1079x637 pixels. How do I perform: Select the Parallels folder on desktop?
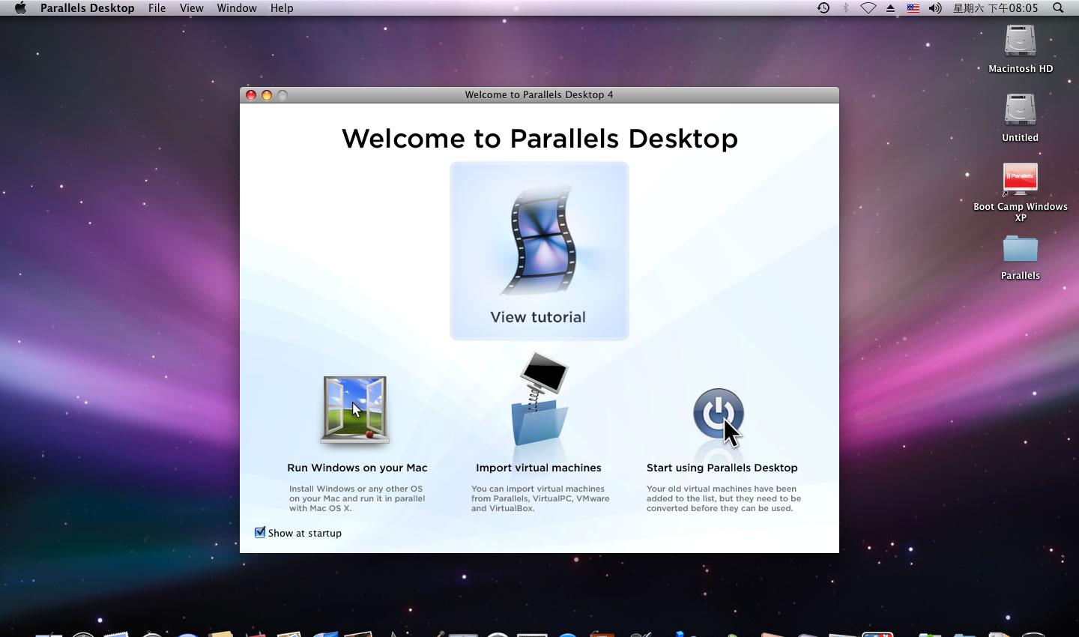pyautogui.click(x=1021, y=250)
